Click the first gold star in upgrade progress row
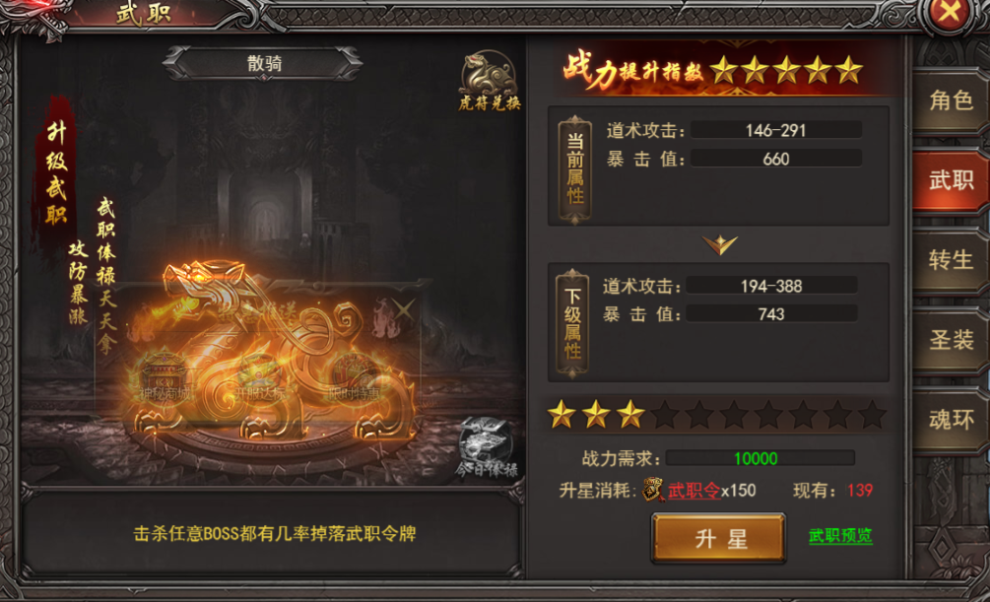Screen dimensions: 990x602 (561, 415)
